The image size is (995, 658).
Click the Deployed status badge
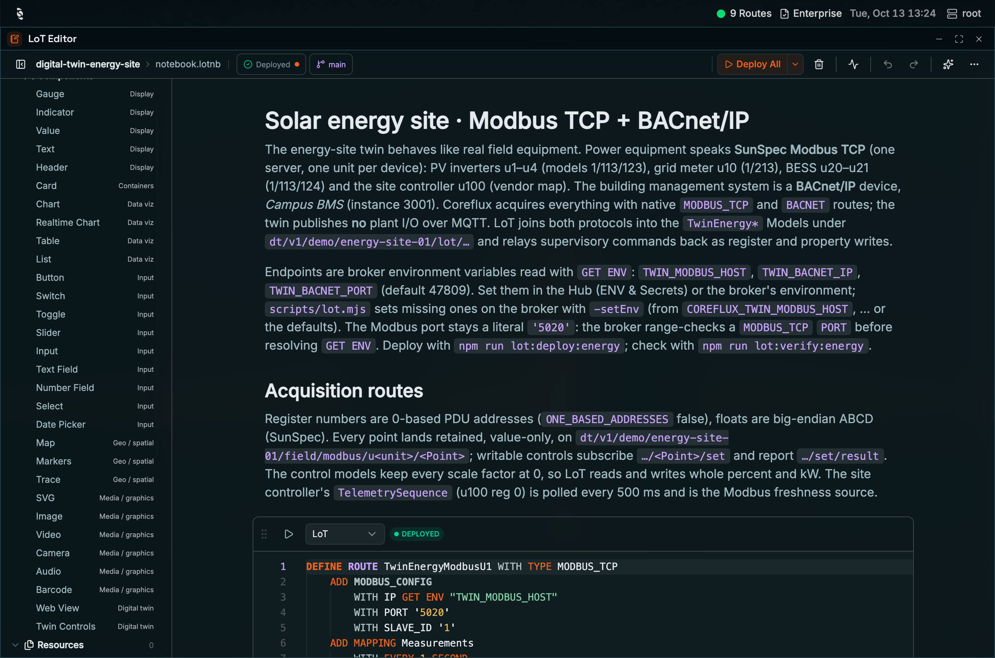point(271,64)
